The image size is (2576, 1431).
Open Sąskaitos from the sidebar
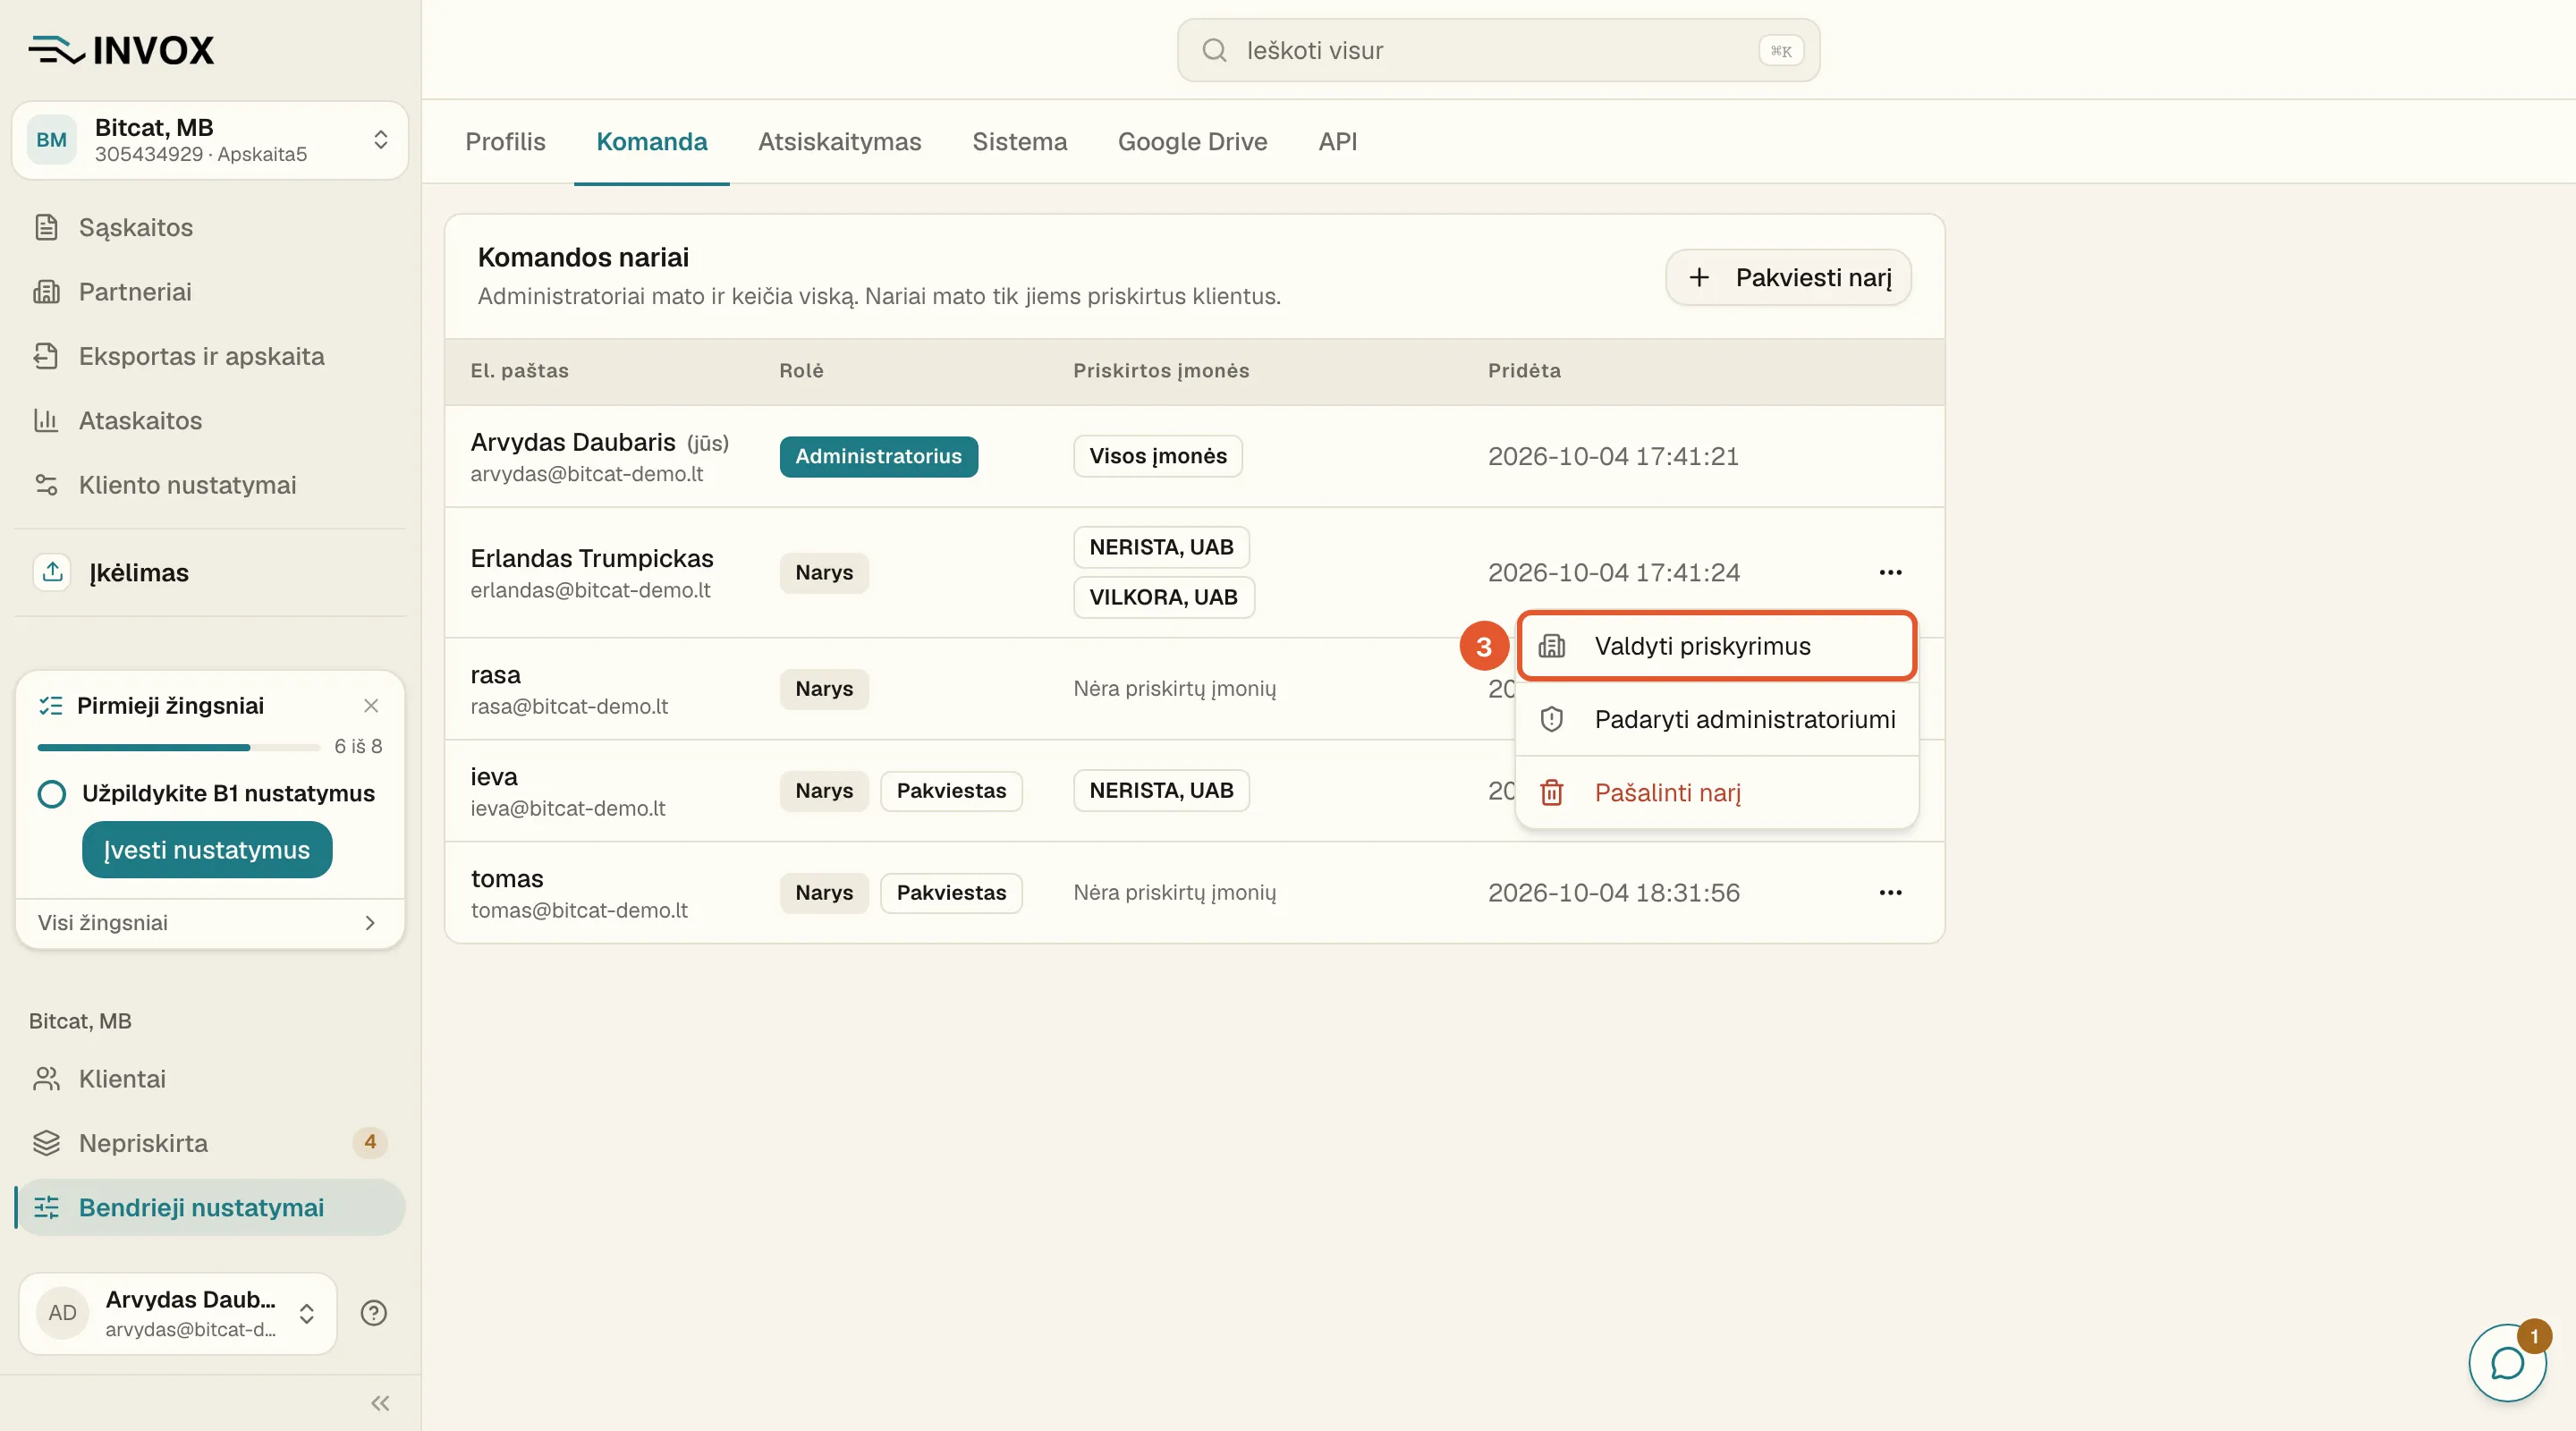[x=209, y=227]
